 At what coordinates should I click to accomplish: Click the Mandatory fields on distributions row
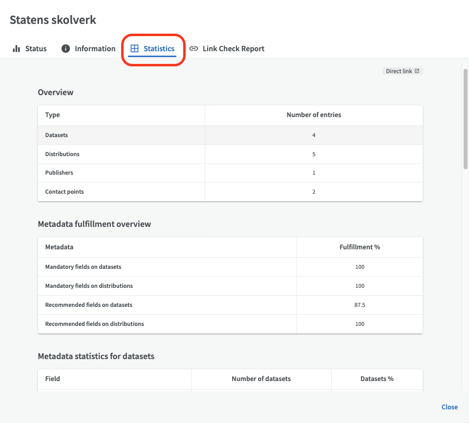click(230, 286)
